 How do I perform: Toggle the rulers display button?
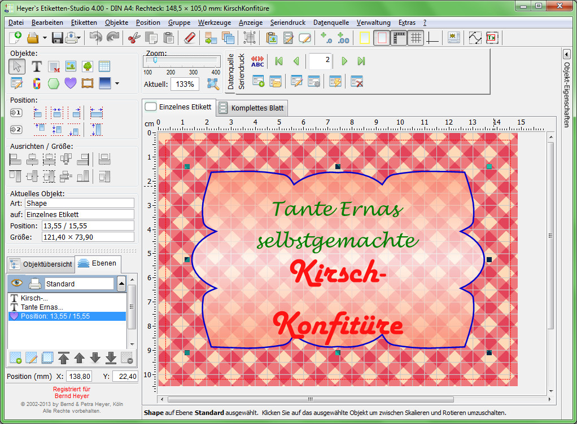click(399, 38)
